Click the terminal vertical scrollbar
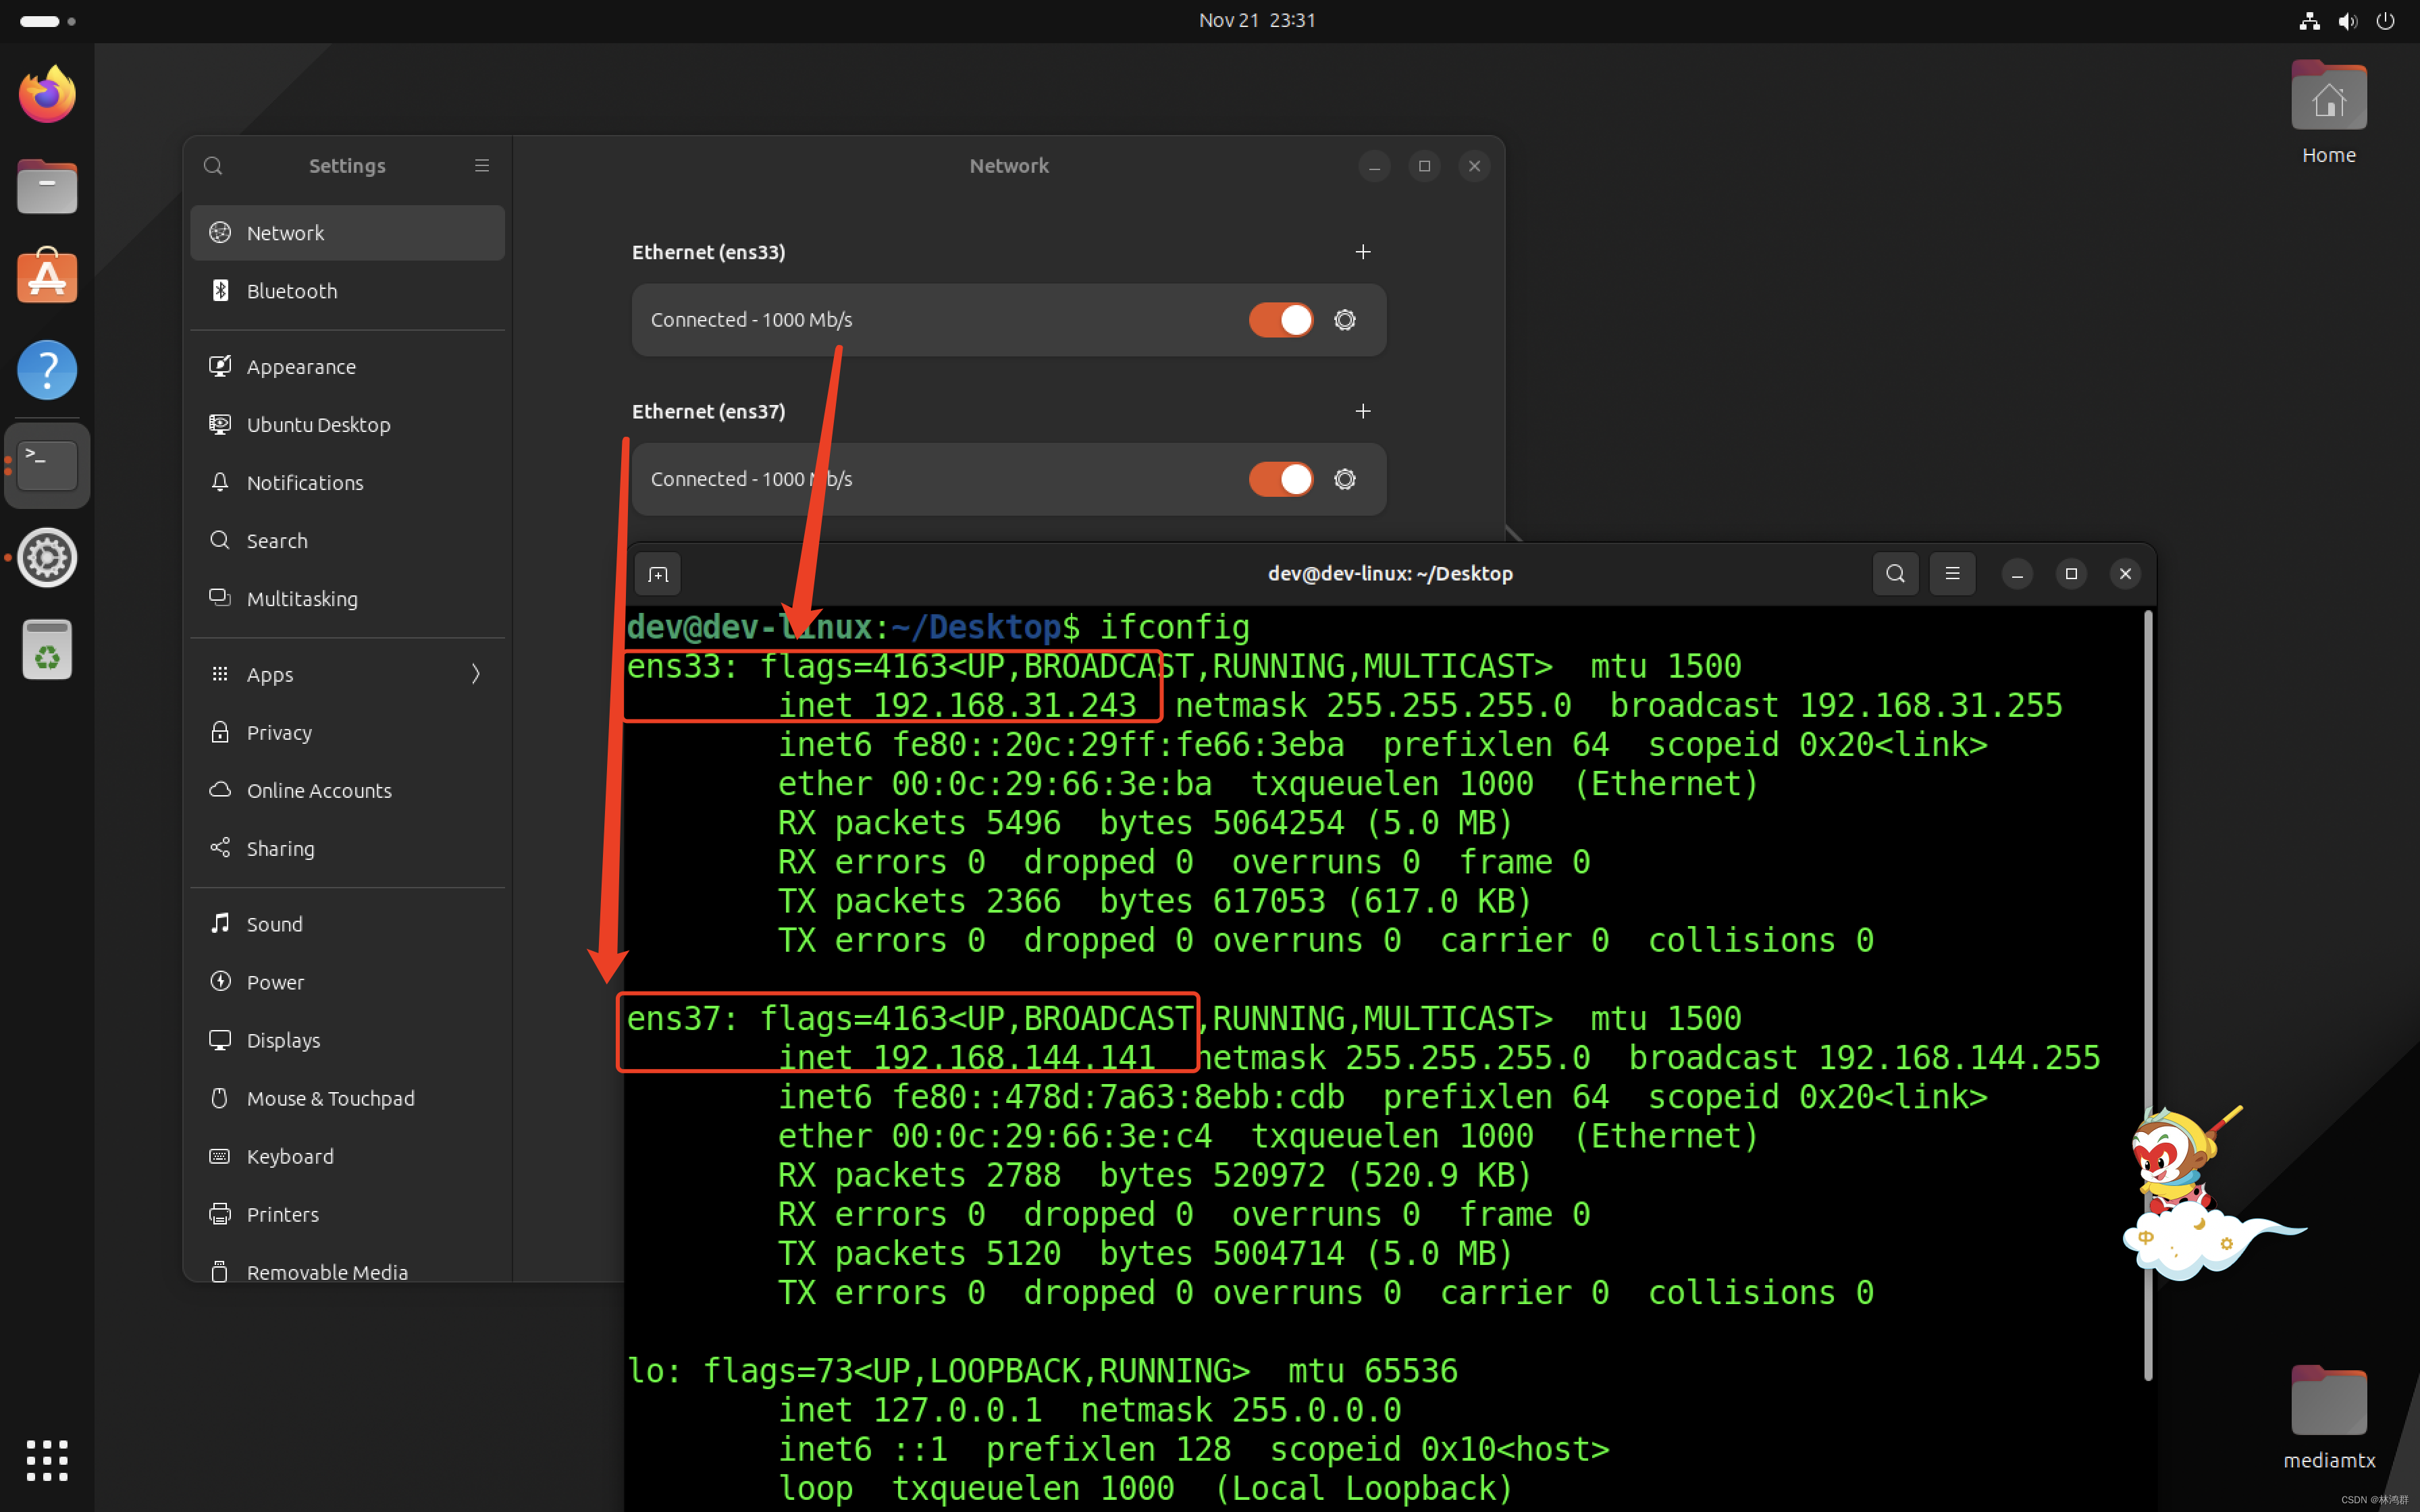This screenshot has height=1512, width=2420. click(x=2147, y=996)
